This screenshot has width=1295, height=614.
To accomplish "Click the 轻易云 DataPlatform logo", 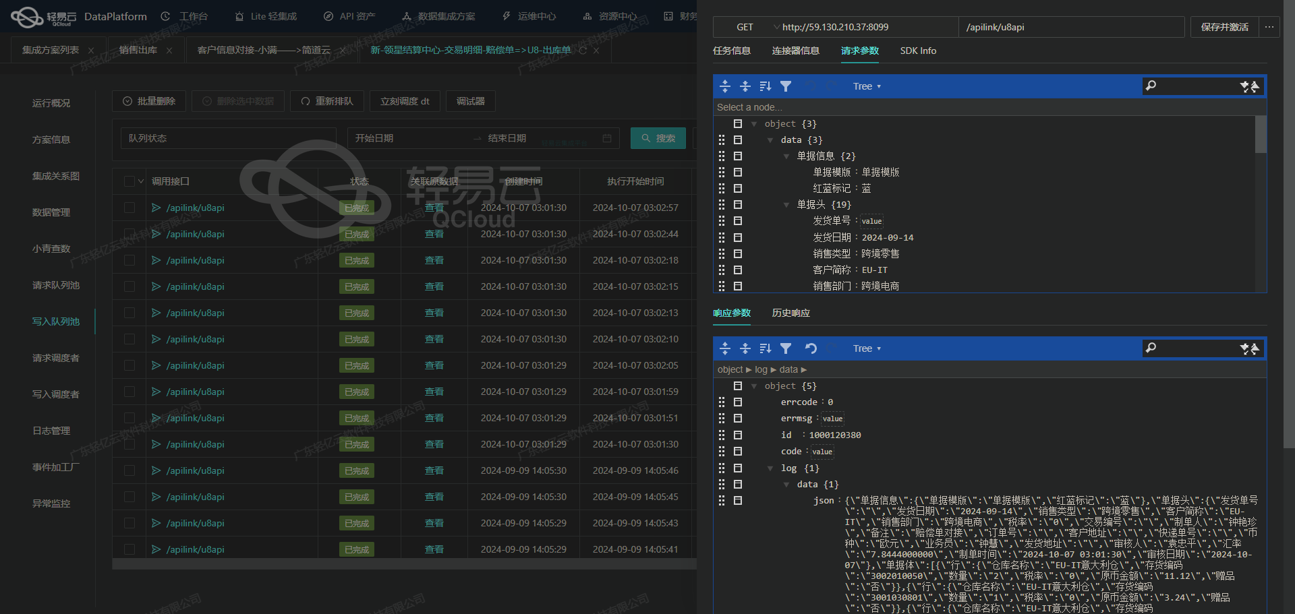I will coord(79,16).
